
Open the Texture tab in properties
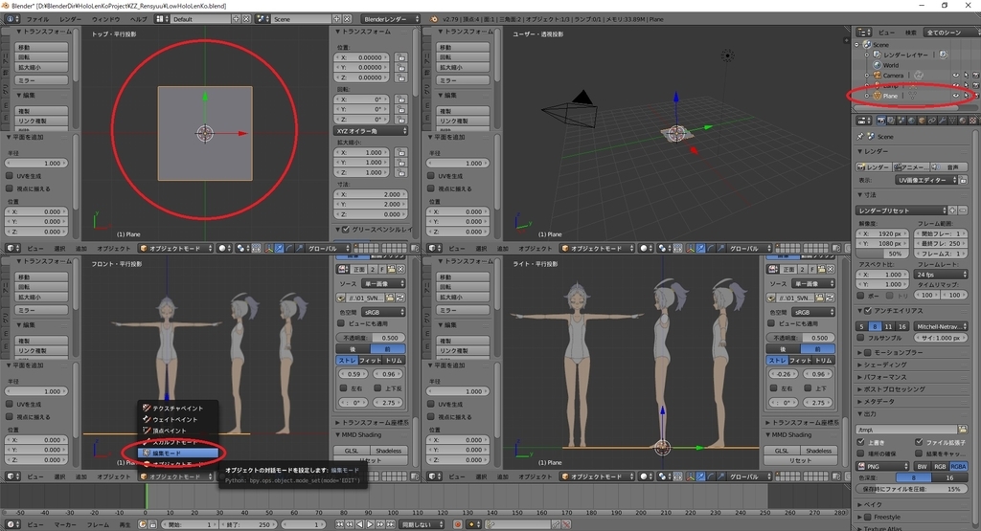pyautogui.click(x=972, y=120)
